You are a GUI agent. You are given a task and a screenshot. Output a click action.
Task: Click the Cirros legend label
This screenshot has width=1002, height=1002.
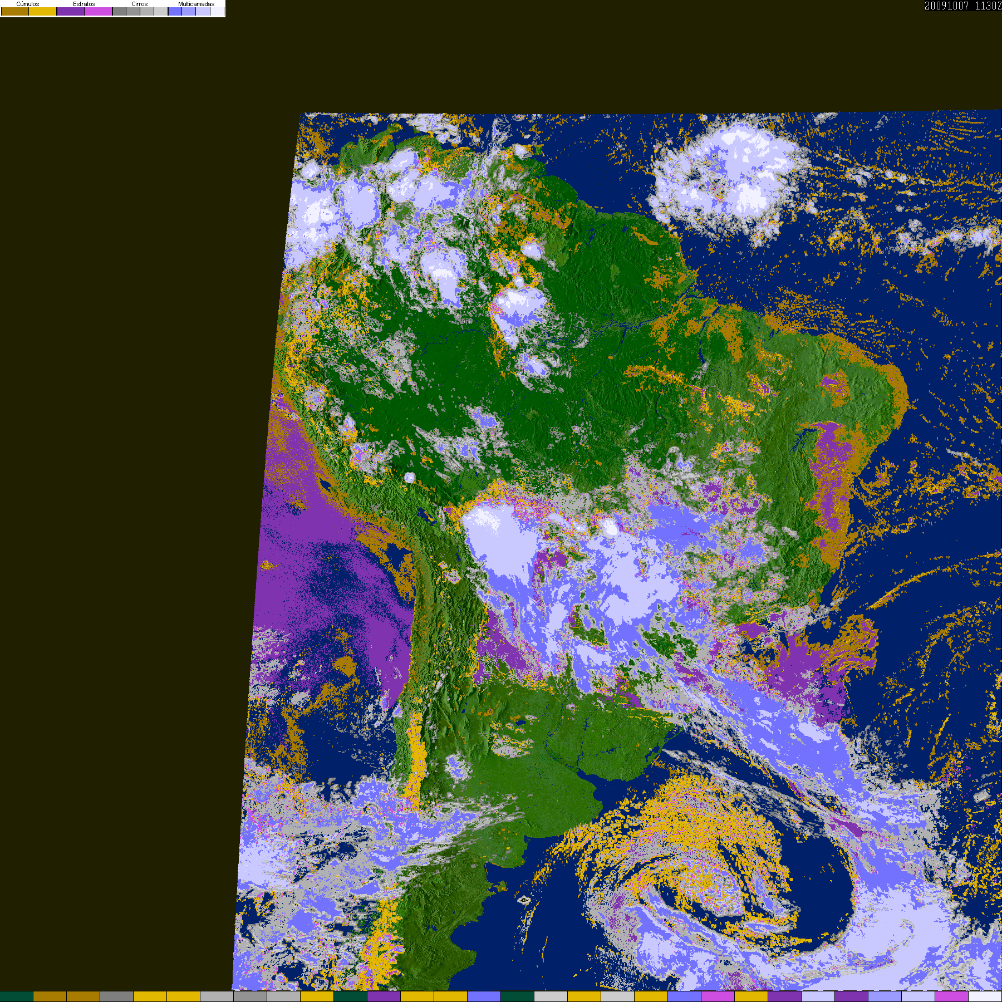coord(140,4)
